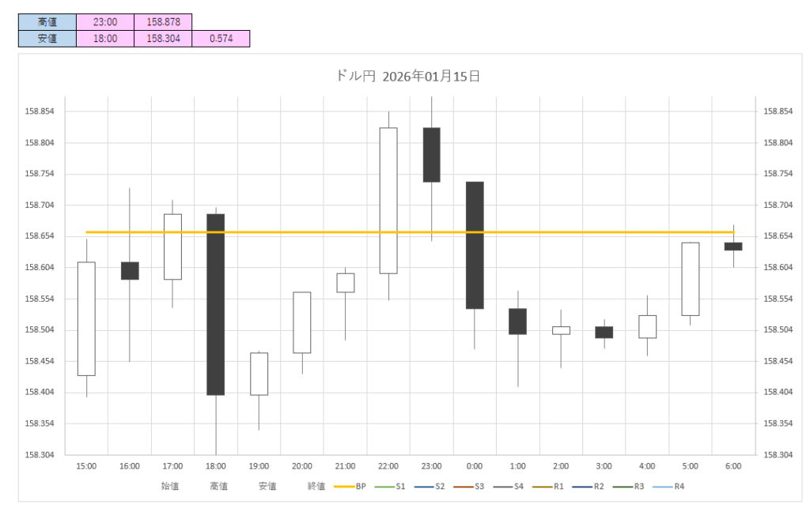The height and width of the screenshot is (523, 810).
Task: Select the cell showing the 0.574 range
Action: (x=221, y=38)
